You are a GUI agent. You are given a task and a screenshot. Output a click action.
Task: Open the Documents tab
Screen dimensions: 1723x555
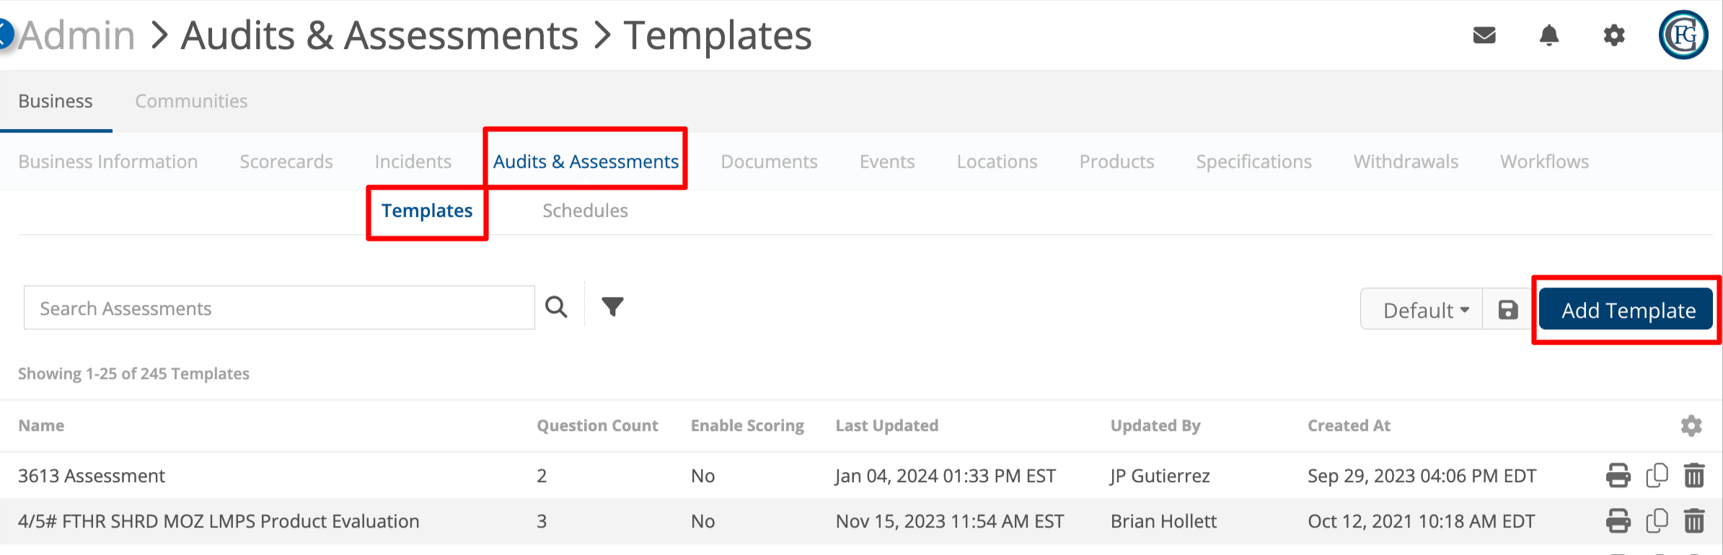(x=769, y=161)
